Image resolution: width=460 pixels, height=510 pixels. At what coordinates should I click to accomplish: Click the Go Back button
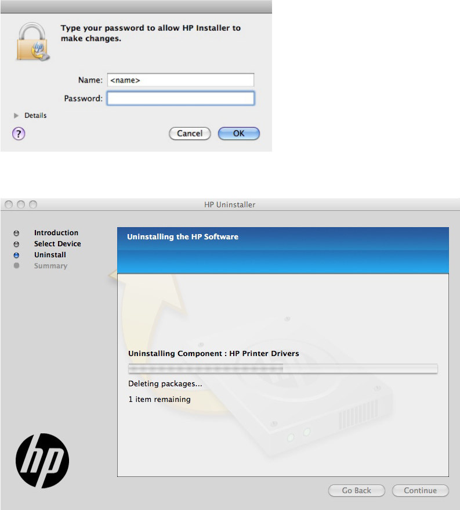[x=356, y=490]
